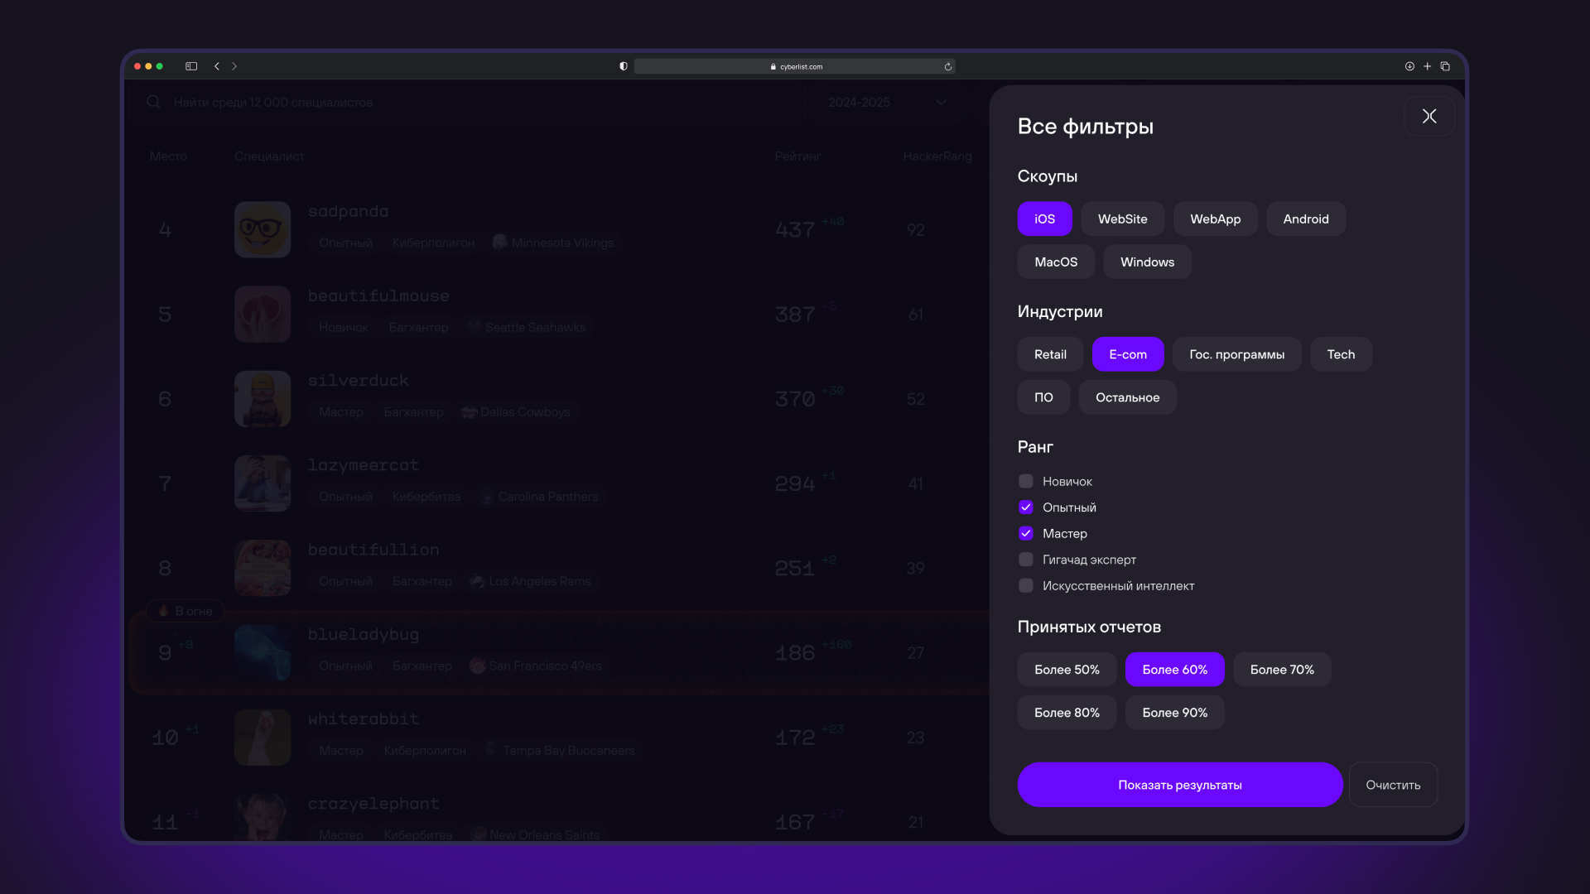Click Показать результаты button

[x=1179, y=785]
